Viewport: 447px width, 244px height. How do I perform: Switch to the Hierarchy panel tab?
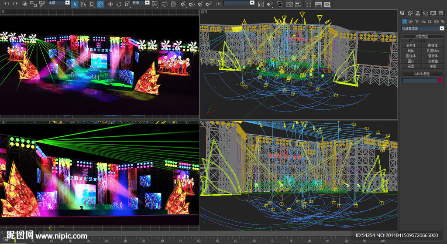(417, 14)
